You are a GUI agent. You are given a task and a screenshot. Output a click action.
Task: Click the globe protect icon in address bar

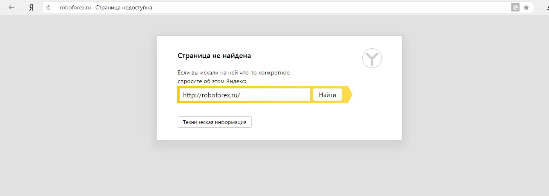(x=515, y=7)
